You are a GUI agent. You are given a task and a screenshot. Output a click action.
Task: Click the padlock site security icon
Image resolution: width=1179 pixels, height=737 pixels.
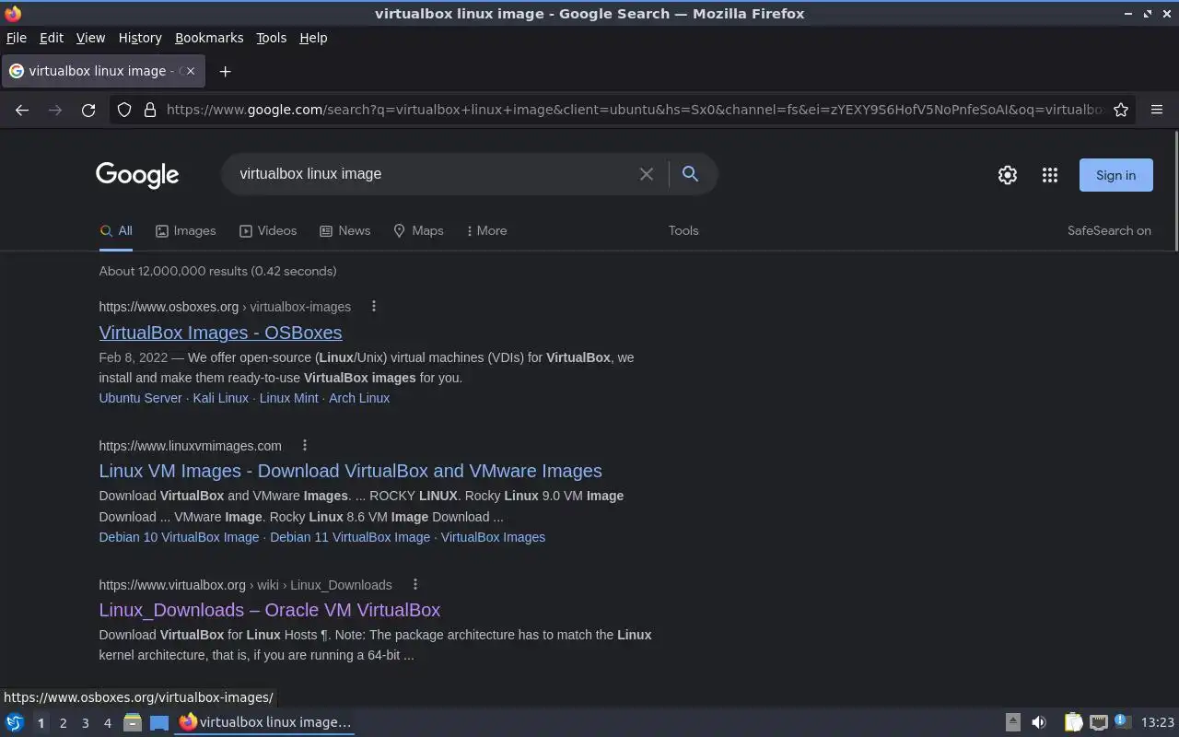150,110
